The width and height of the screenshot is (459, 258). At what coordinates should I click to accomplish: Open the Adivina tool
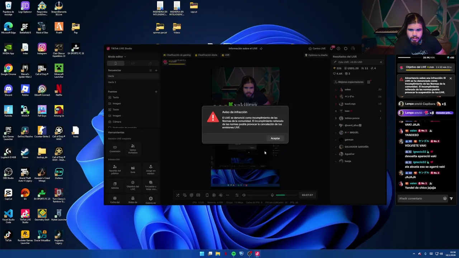click(x=115, y=185)
